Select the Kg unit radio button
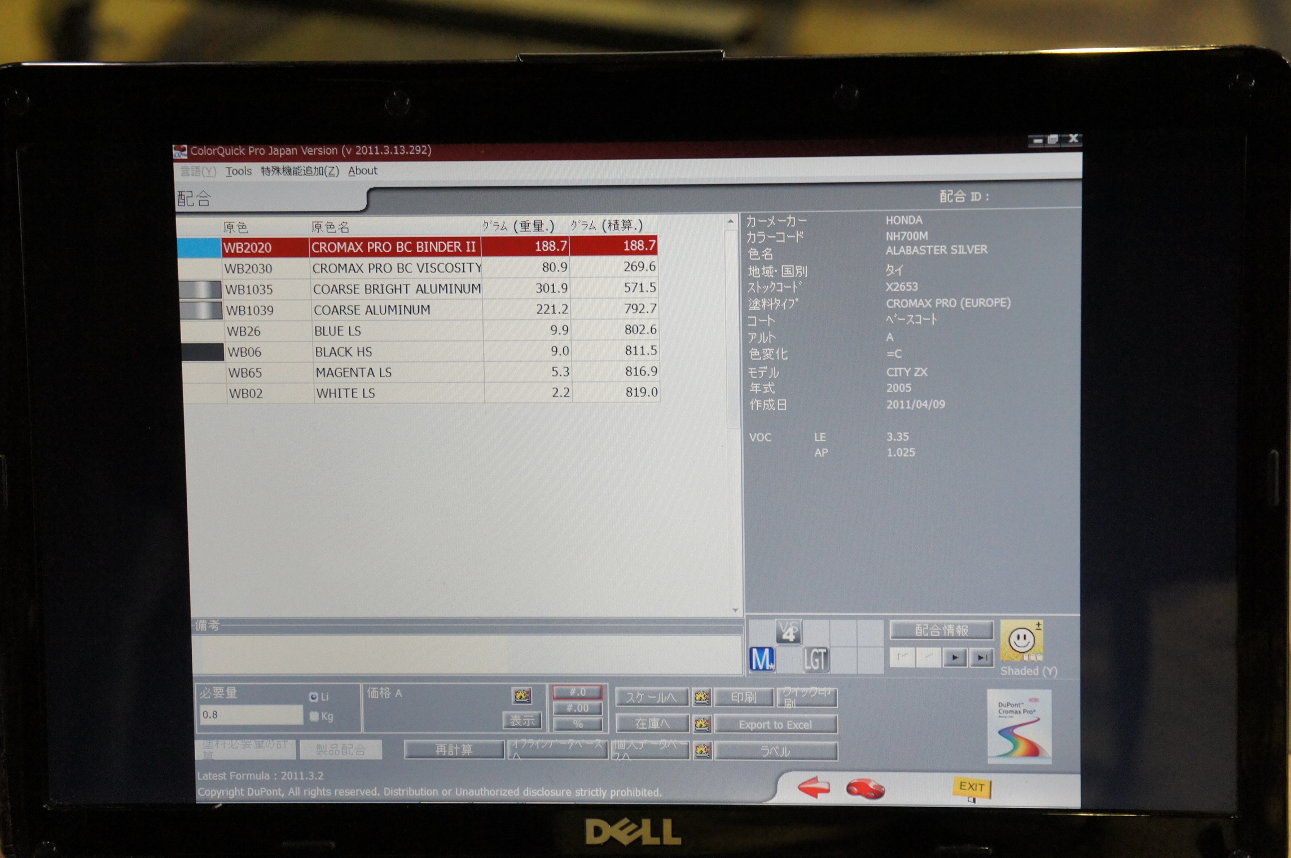The height and width of the screenshot is (858, 1291). (314, 717)
